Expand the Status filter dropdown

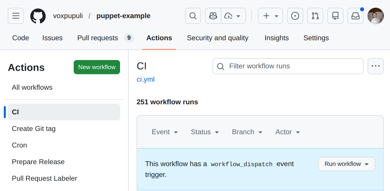tap(205, 132)
